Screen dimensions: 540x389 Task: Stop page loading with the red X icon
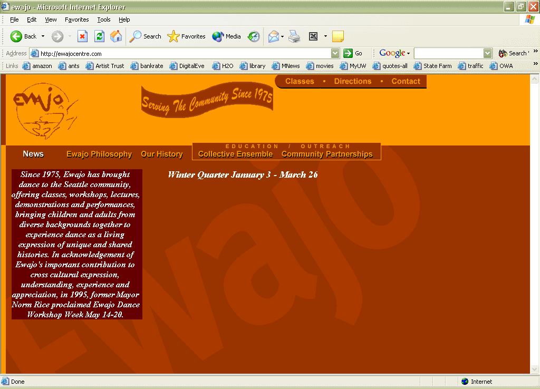point(82,36)
